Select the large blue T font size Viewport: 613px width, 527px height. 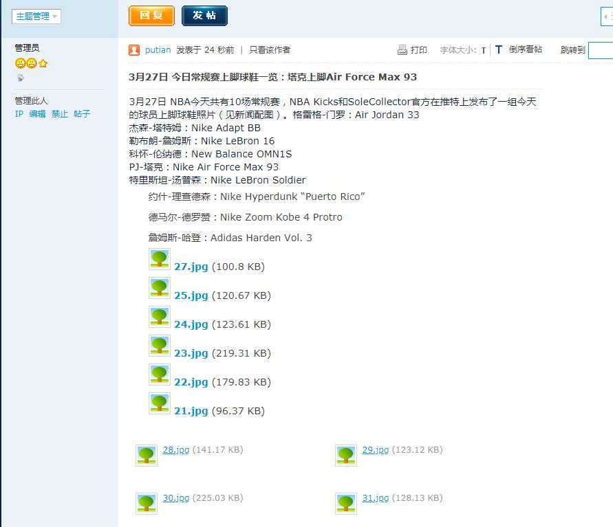coord(499,49)
